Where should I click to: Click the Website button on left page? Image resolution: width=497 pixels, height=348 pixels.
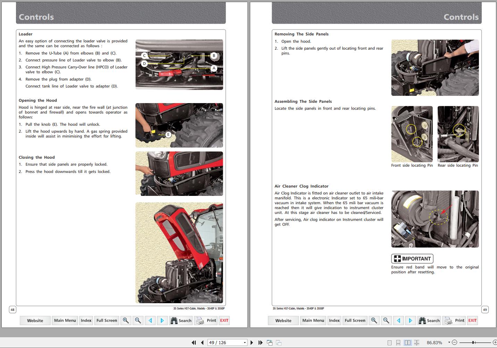(35, 321)
